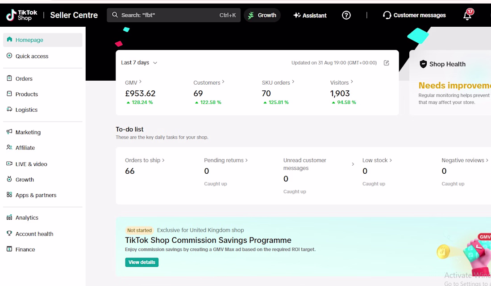The width and height of the screenshot is (491, 286).
Task: Open the Assistant sparkle icon
Action: [297, 15]
